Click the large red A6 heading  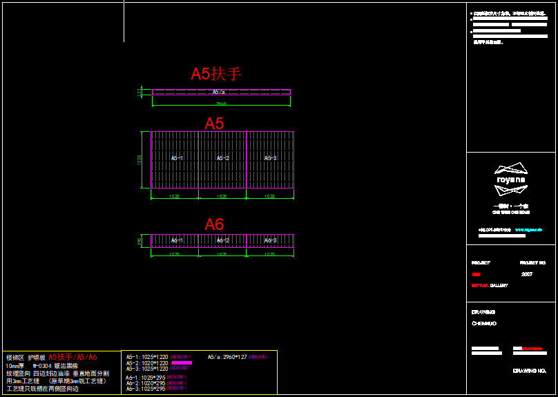[214, 224]
